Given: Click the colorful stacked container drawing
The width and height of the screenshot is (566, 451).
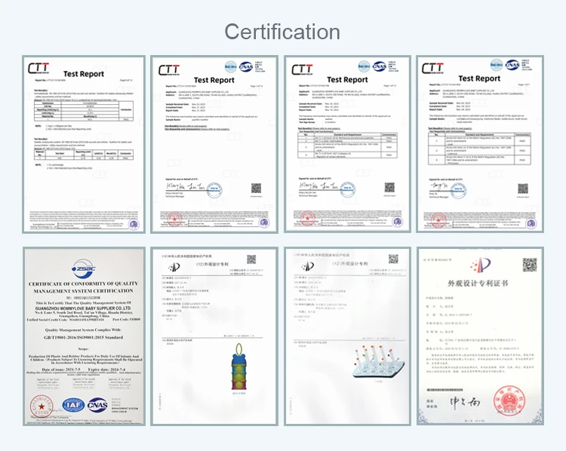Looking at the screenshot, I should 238,367.
